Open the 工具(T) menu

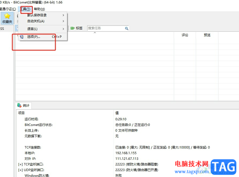click(25, 9)
